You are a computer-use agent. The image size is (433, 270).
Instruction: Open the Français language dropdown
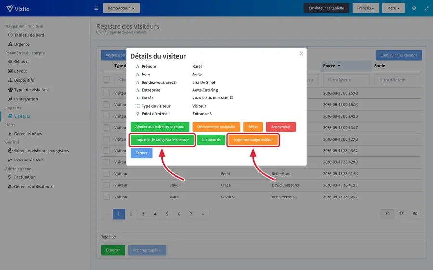366,8
